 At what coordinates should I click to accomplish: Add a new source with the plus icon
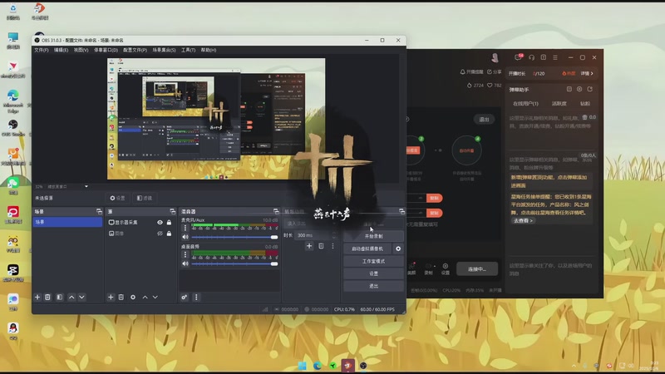pyautogui.click(x=111, y=298)
